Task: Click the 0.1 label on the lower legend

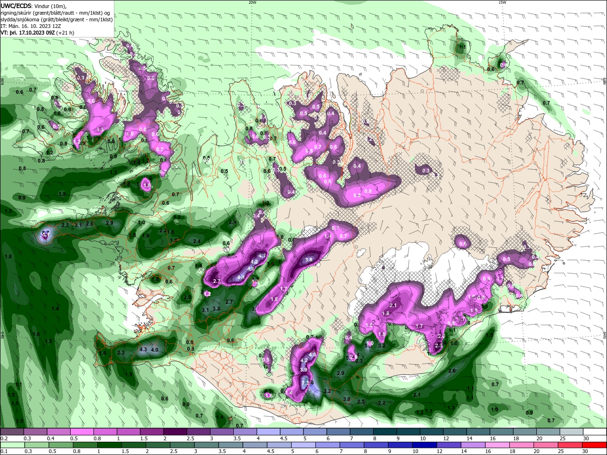Action: tap(3, 452)
